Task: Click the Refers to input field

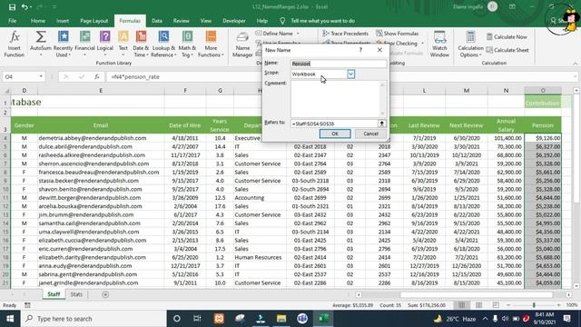Action: (x=334, y=124)
